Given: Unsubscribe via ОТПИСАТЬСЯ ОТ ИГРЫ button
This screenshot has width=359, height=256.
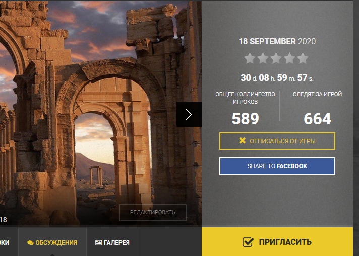Looking at the screenshot, I should (x=277, y=141).
